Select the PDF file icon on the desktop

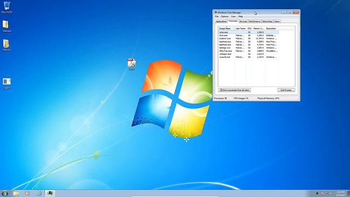click(131, 64)
